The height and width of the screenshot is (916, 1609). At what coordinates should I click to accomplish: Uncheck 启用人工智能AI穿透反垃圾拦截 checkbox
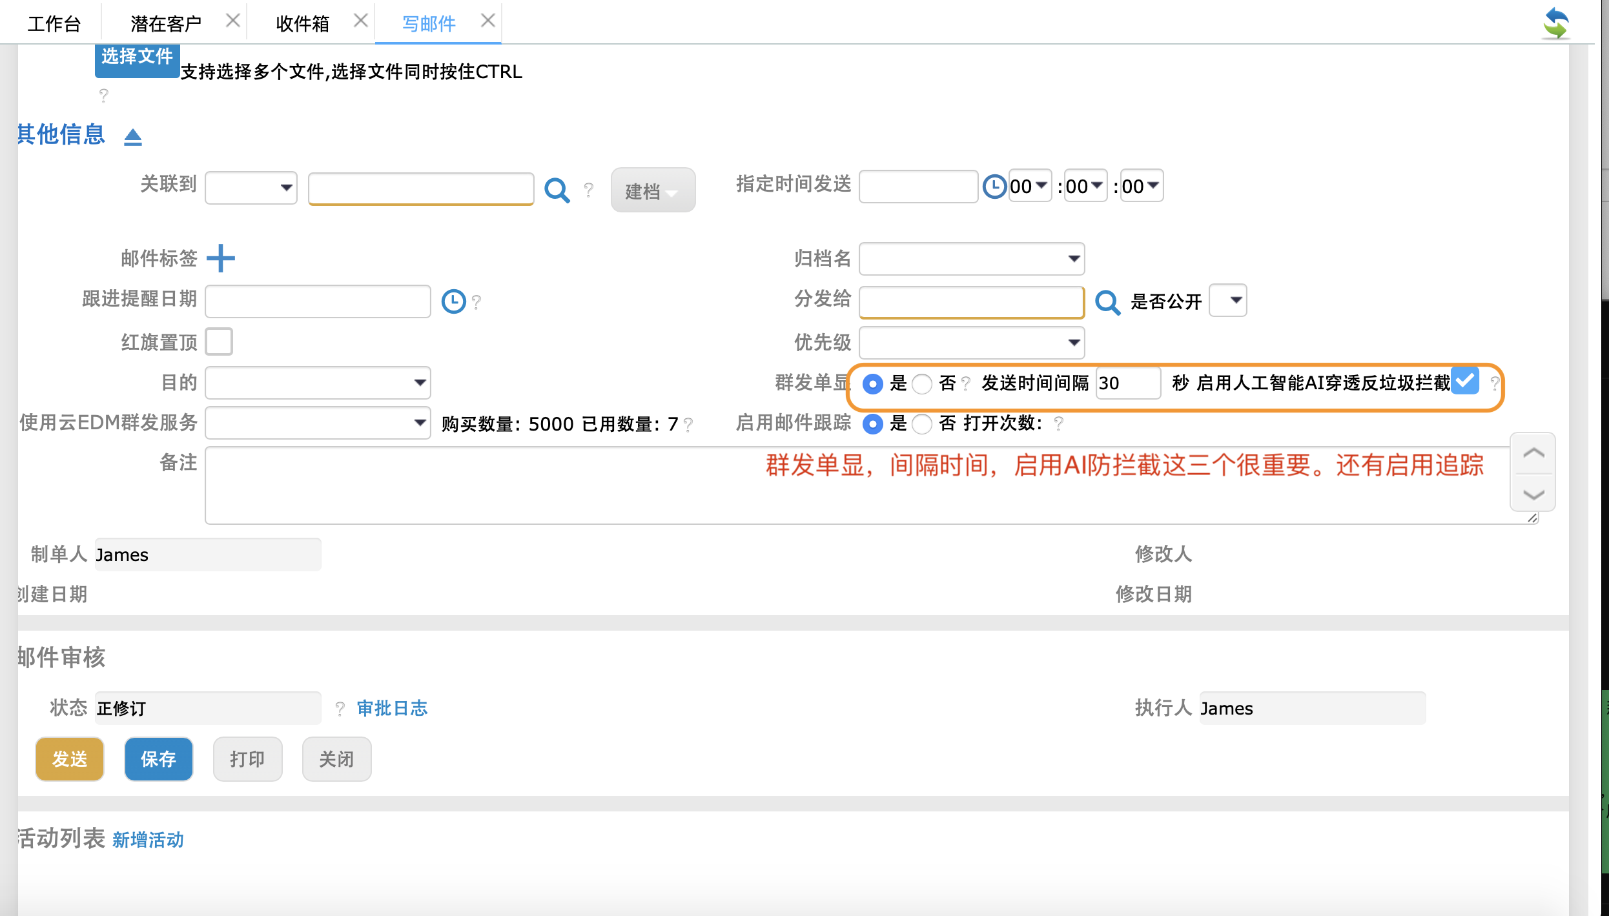pos(1465,381)
